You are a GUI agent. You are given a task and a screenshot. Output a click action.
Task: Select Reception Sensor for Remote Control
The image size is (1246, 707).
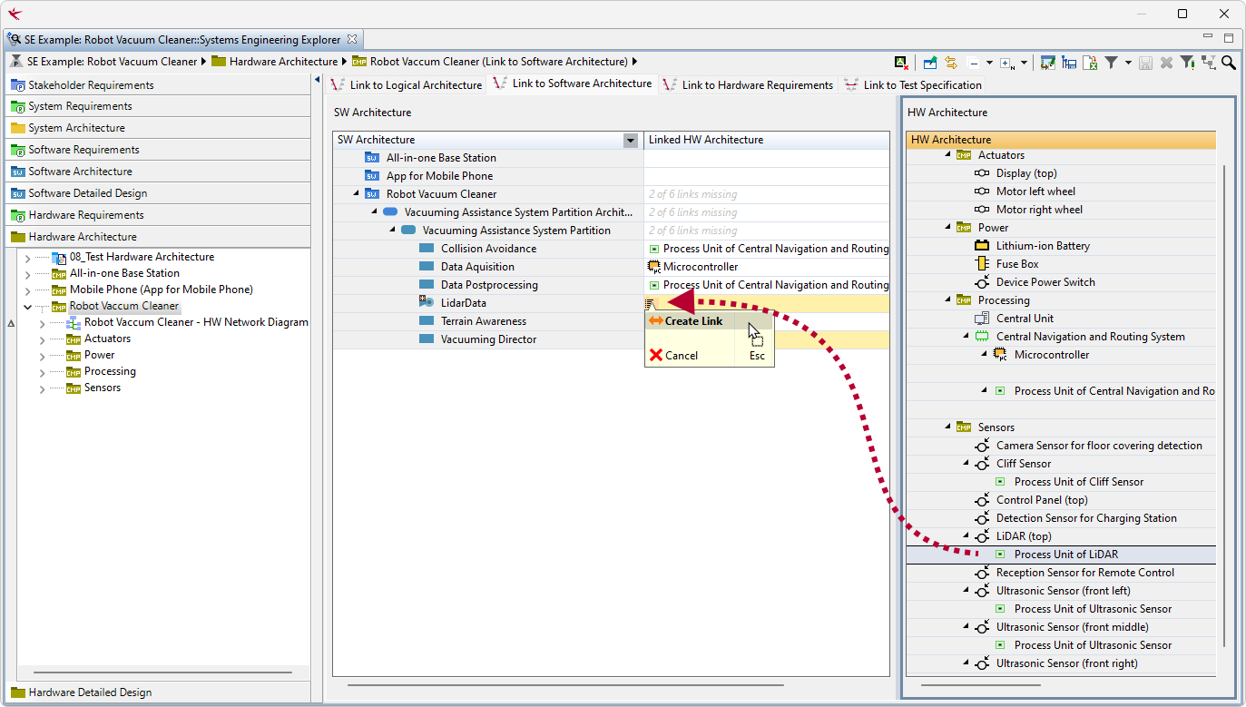point(1085,573)
